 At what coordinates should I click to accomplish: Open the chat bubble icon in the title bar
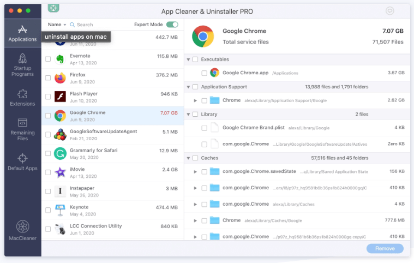click(x=389, y=11)
